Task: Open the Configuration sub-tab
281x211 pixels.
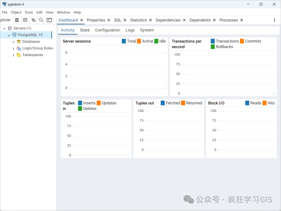Action: click(x=107, y=30)
